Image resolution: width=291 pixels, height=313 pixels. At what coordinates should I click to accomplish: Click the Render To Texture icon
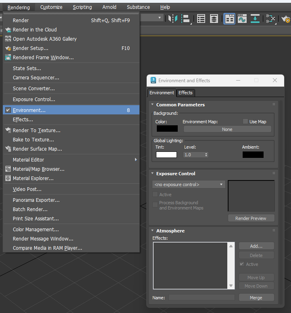point(8,131)
